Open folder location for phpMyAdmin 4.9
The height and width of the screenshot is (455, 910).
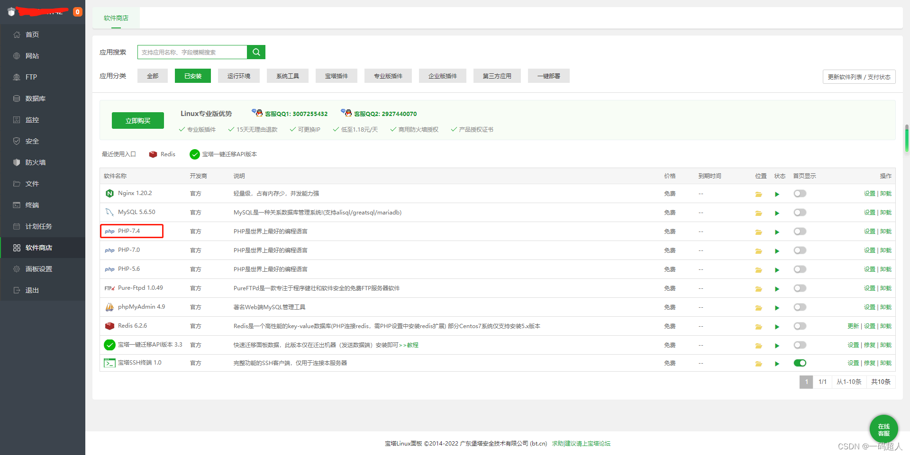[758, 308]
